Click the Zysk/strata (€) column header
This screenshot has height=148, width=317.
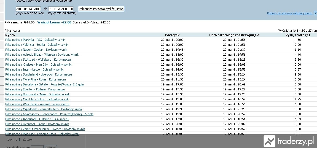pyautogui.click(x=298, y=35)
